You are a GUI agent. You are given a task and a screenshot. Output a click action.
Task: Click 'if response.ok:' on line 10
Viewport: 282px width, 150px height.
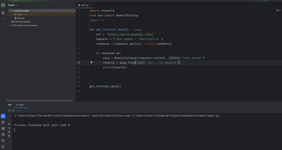109,53
